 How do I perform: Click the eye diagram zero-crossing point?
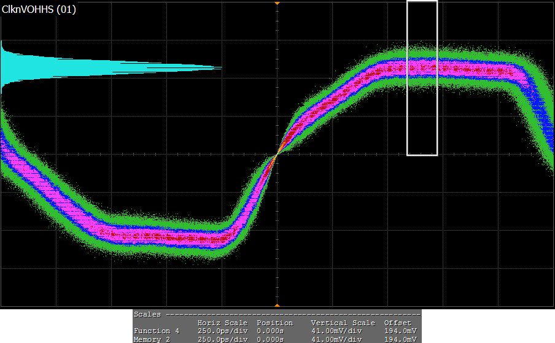click(276, 154)
